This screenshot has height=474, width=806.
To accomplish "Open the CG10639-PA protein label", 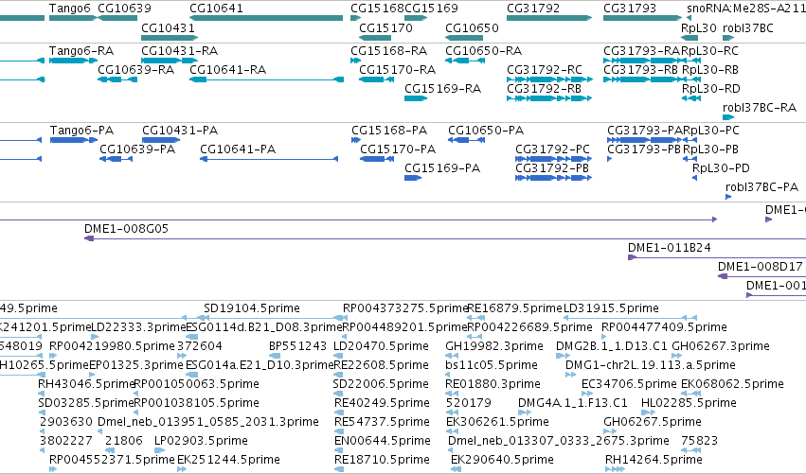I will 137,149.
